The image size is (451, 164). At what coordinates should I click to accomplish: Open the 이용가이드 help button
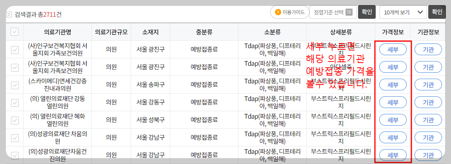pos(289,13)
